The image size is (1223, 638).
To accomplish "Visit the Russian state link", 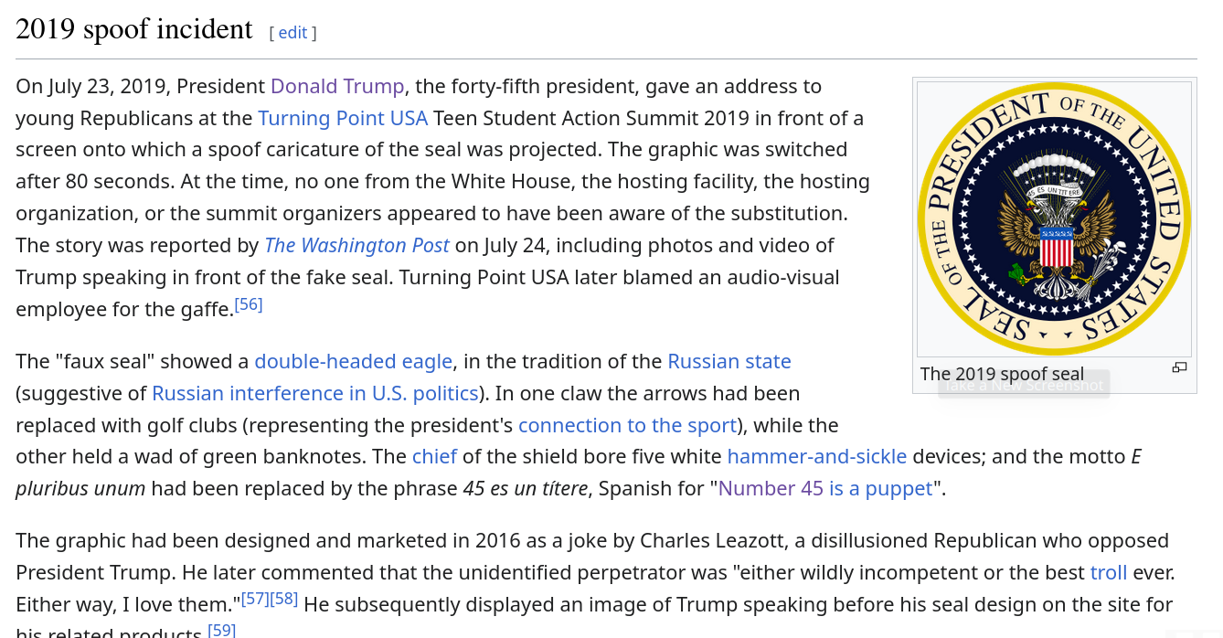I will 729,362.
